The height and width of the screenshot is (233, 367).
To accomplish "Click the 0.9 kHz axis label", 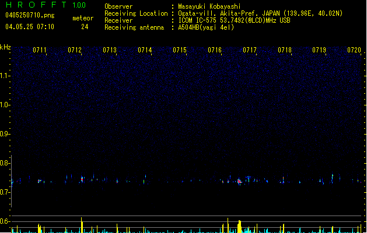I will pyautogui.click(x=4, y=134).
